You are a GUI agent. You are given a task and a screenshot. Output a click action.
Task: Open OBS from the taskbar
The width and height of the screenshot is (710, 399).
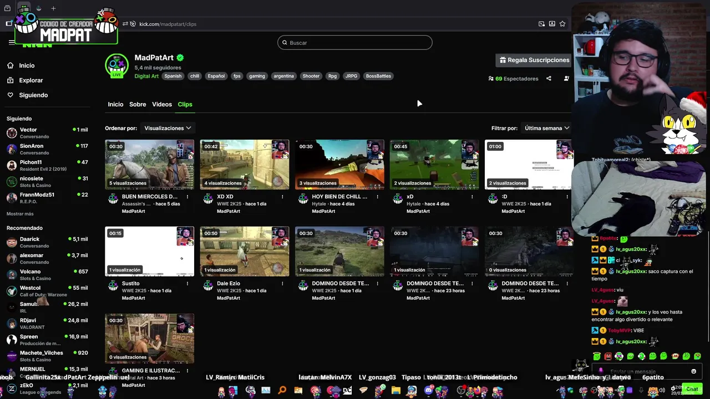coord(461,391)
